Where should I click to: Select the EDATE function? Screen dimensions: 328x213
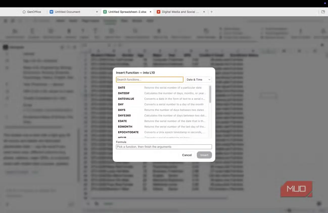162,121
